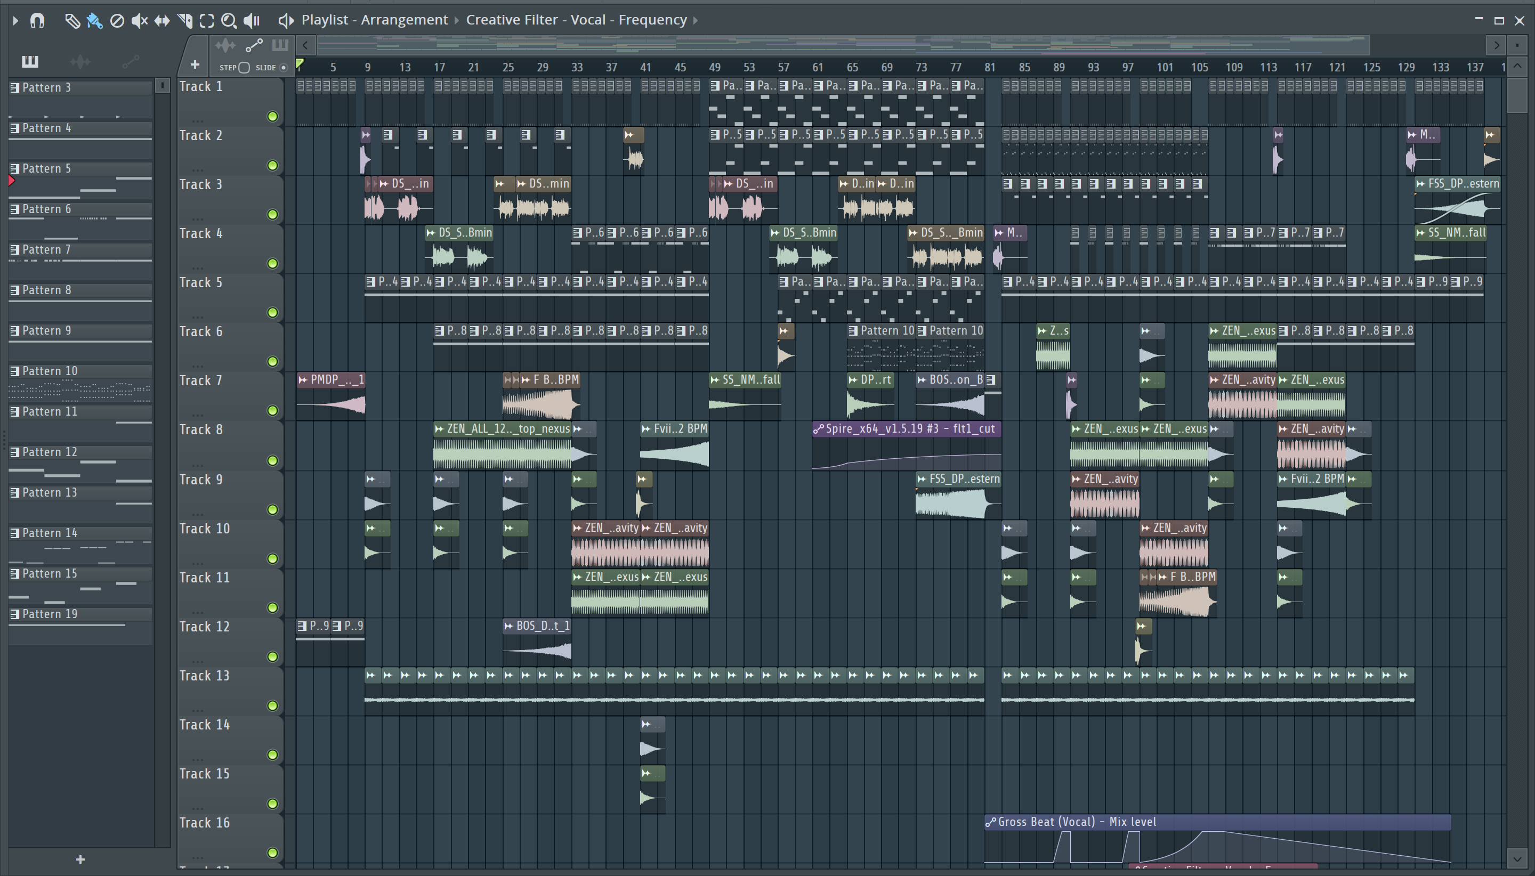The image size is (1535, 876).
Task: Switch picker to the automation clips tab
Action: [131, 61]
